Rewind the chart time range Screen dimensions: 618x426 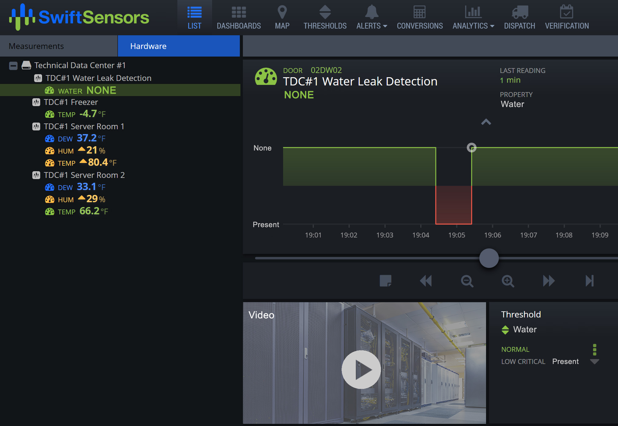click(426, 281)
